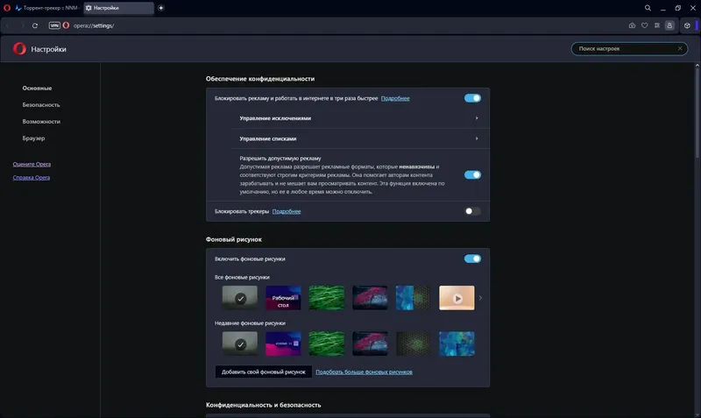
Task: Go back with the back arrow
Action: click(8, 25)
